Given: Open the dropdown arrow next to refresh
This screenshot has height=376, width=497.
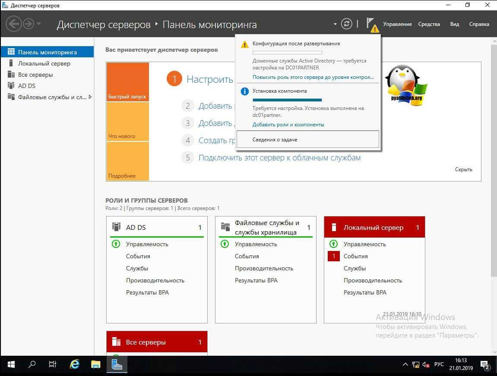Looking at the screenshot, I should (335, 24).
